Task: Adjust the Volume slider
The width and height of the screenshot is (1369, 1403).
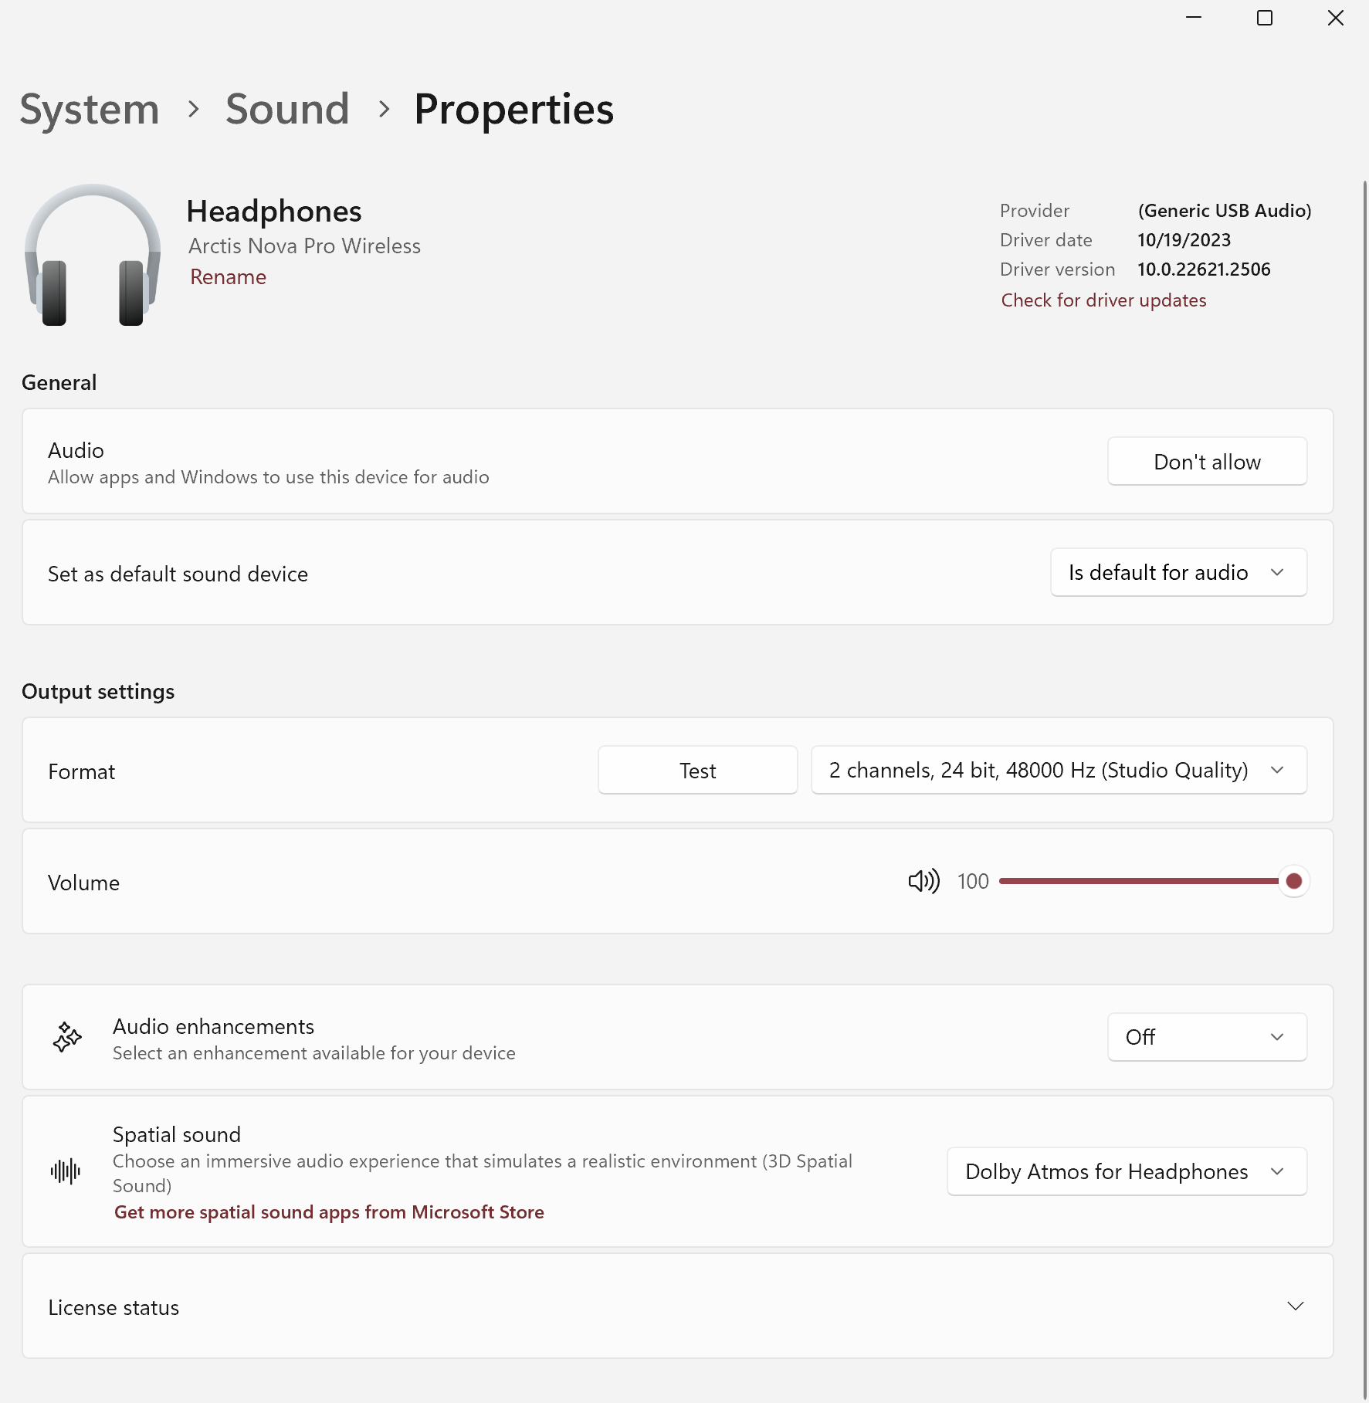Action: click(1294, 880)
